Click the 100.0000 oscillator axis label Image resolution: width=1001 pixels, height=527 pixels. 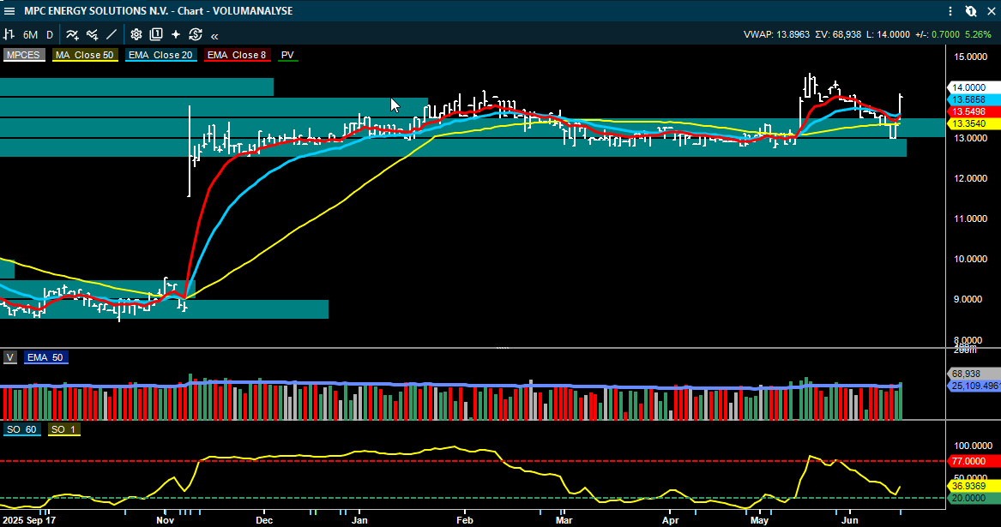point(973,446)
